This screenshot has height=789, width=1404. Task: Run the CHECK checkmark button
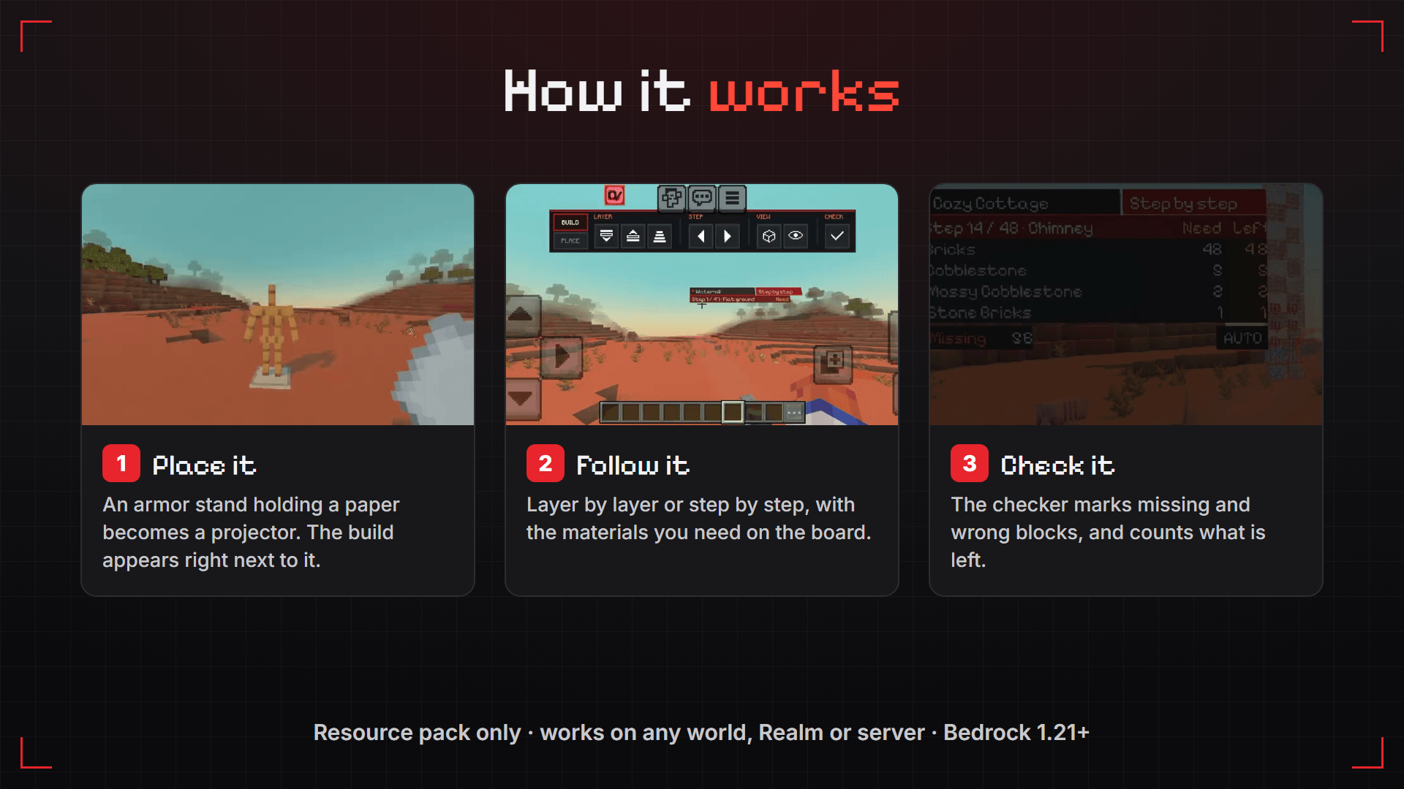click(x=837, y=236)
